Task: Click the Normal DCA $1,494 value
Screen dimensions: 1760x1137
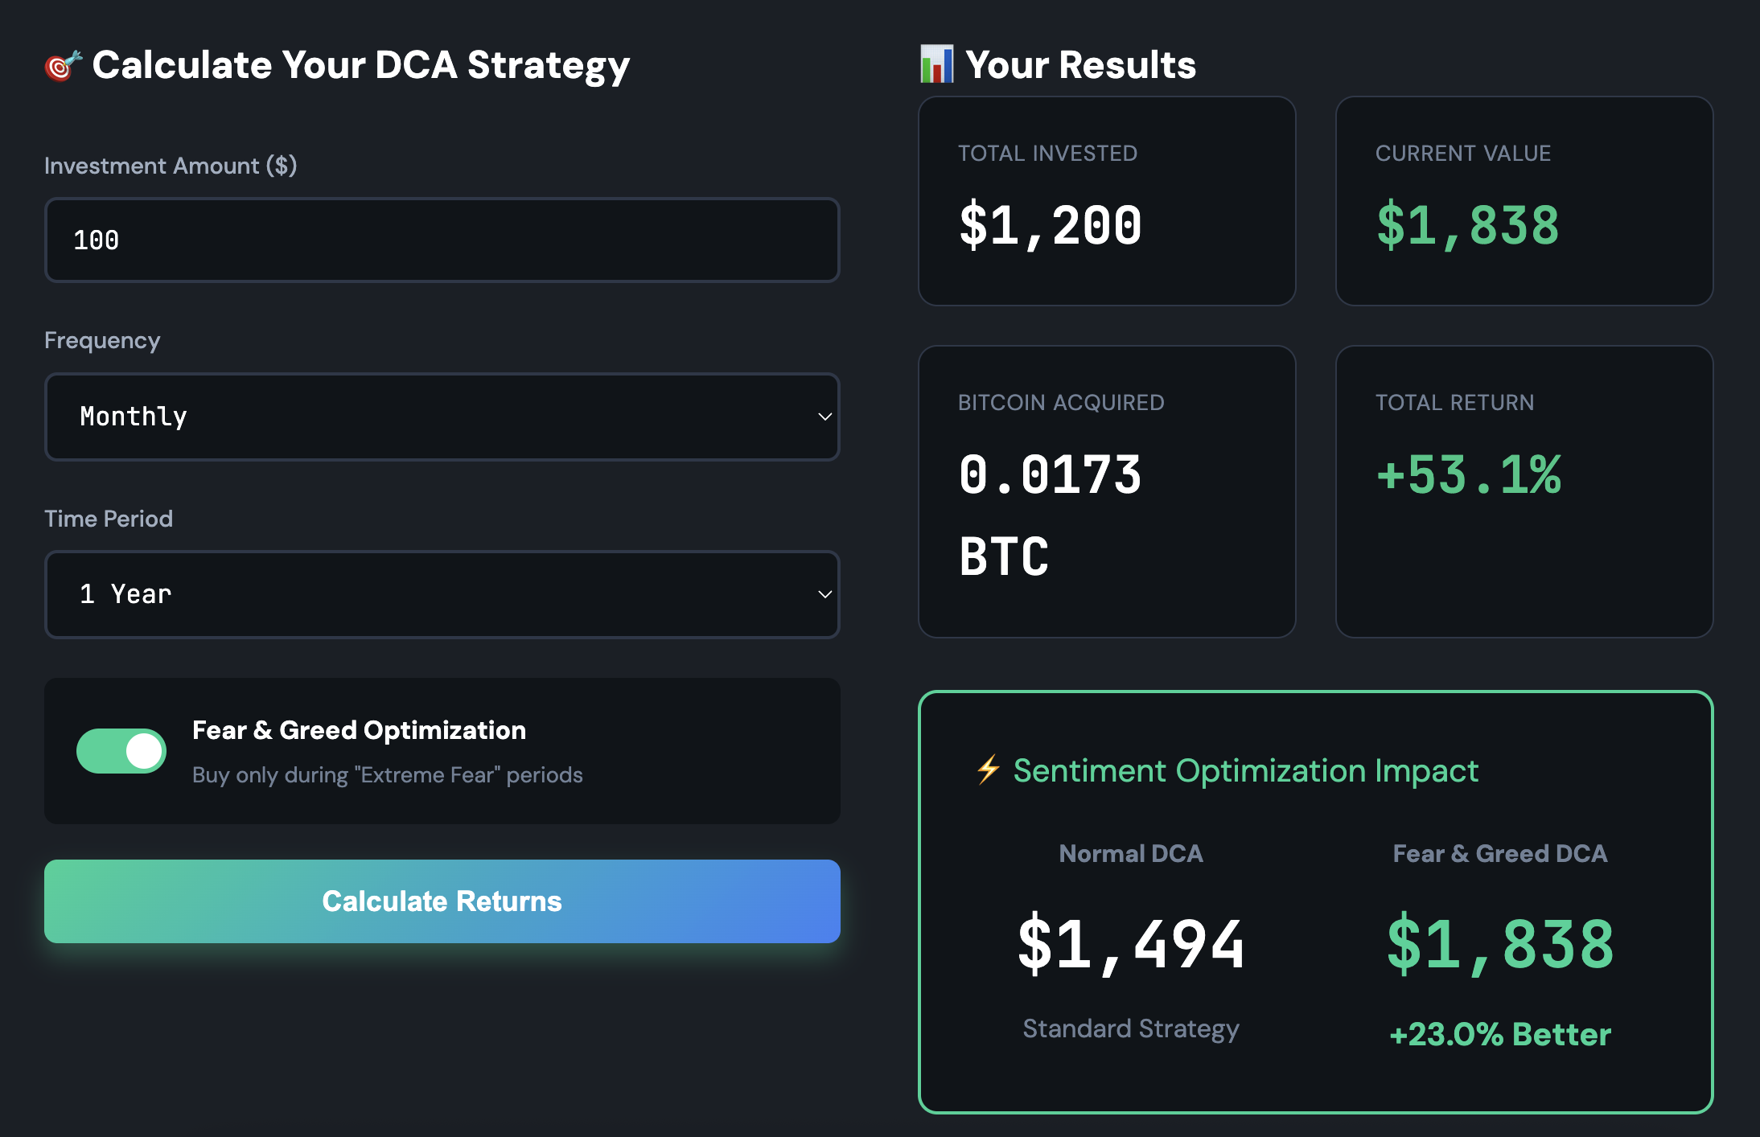Action: pyautogui.click(x=1130, y=946)
